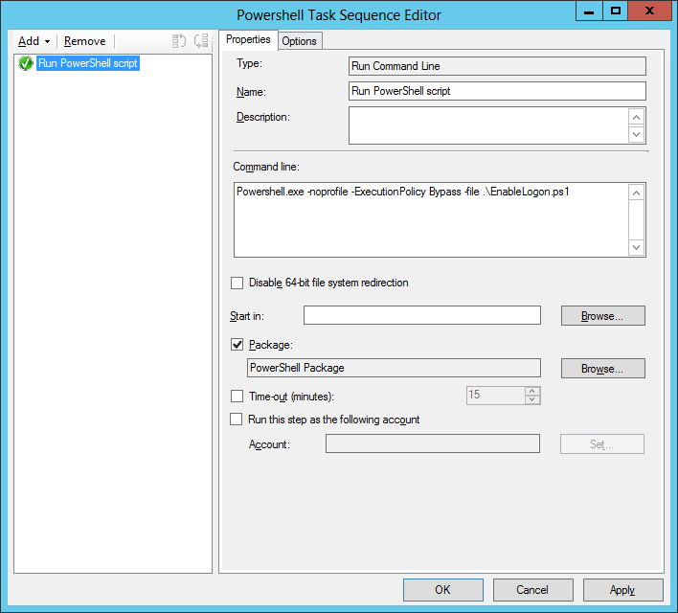Click Command line scroll down arrow
Screen dimensions: 678x613
pyautogui.click(x=636, y=247)
